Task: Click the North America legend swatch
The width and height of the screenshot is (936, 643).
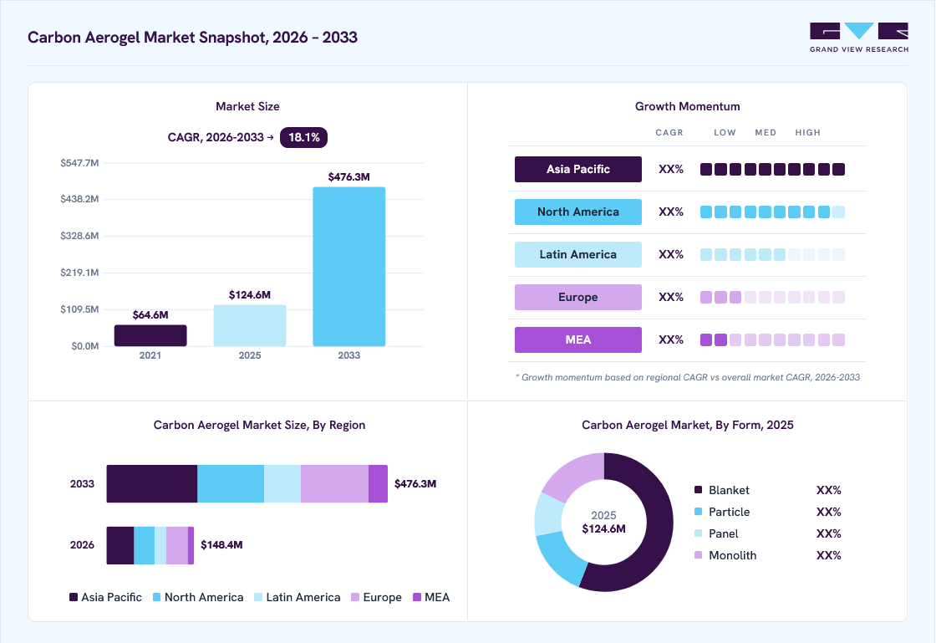Action: tap(157, 597)
